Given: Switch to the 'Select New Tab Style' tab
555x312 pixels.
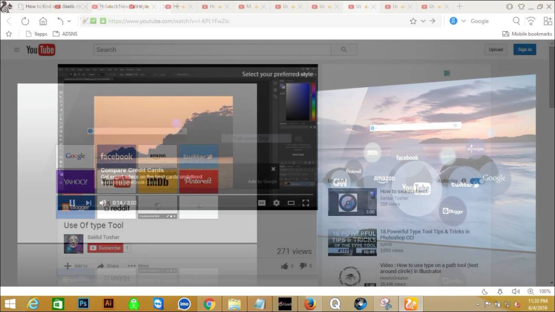Looking at the screenshot, I should click(126, 6).
